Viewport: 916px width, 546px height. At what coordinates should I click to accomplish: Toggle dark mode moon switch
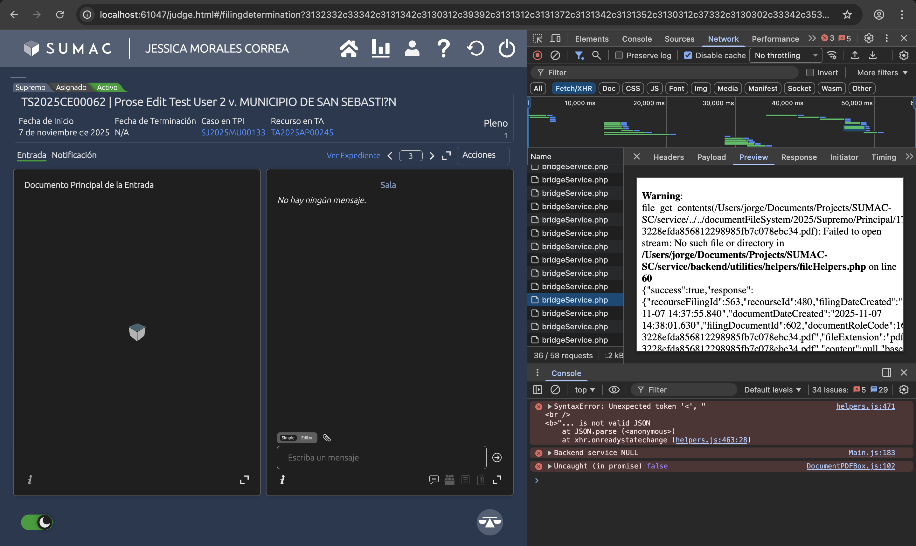tap(37, 522)
